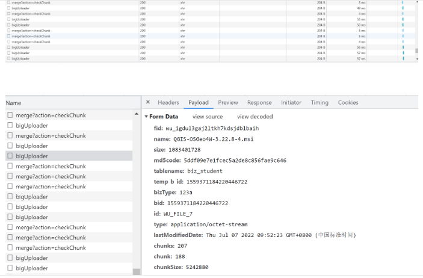
Task: Click the id value WU_FILE_7
Action: (178, 214)
